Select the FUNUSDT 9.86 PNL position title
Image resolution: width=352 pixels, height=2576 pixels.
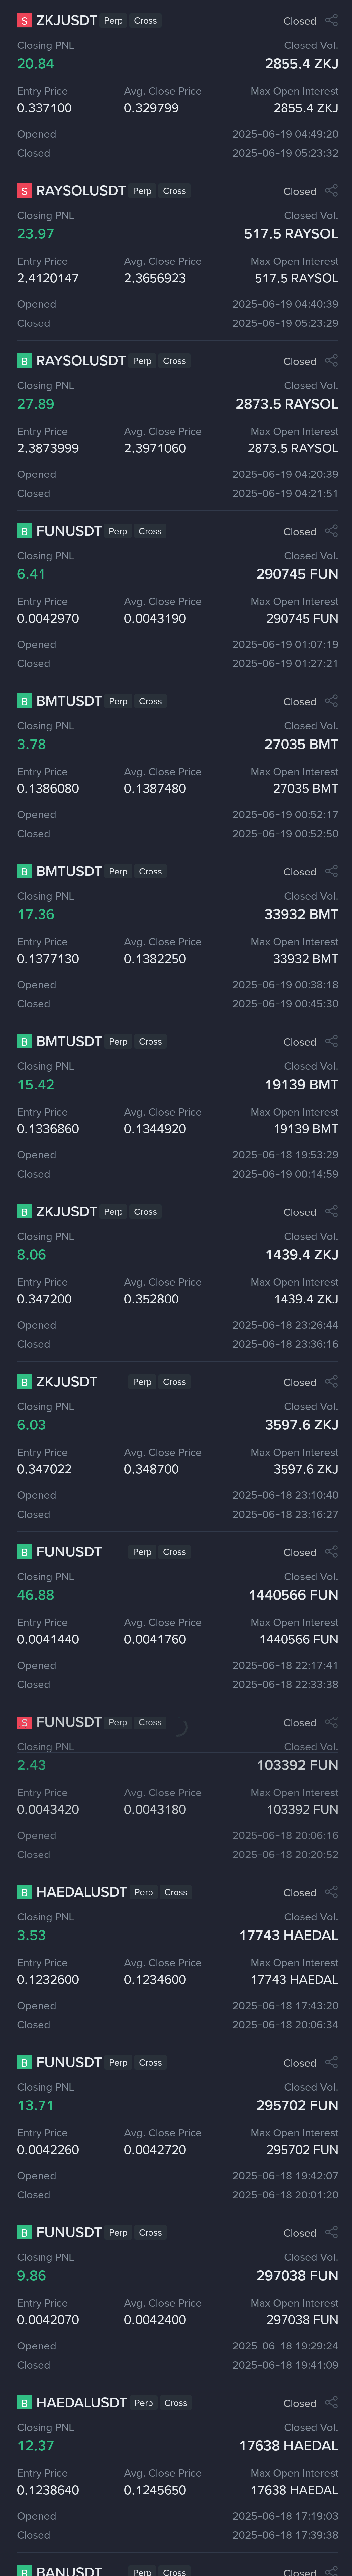click(69, 2232)
